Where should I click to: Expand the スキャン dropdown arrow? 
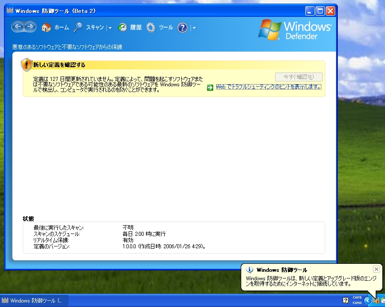point(110,28)
